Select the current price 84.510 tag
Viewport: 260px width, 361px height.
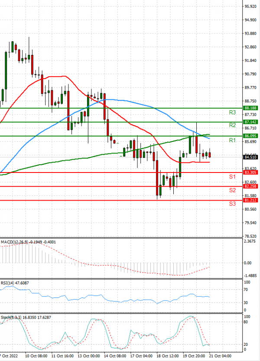(250, 157)
